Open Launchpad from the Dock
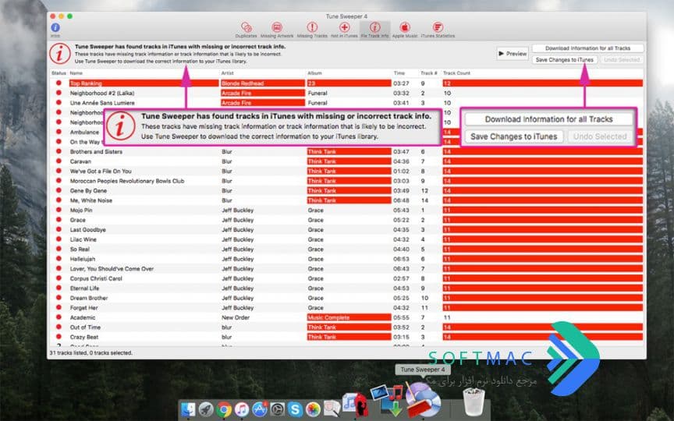The image size is (674, 421). pos(206,409)
